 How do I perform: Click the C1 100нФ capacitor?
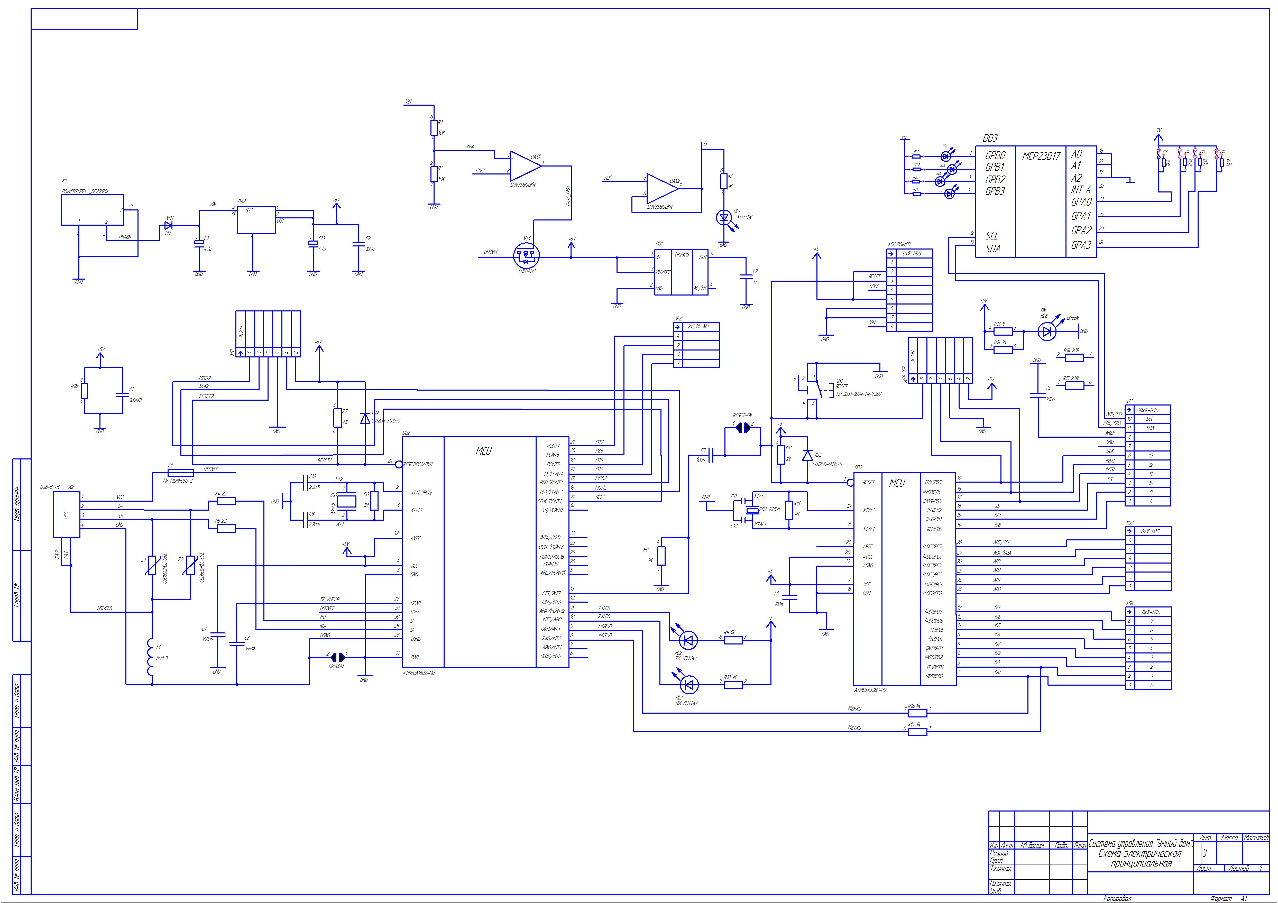click(x=123, y=395)
